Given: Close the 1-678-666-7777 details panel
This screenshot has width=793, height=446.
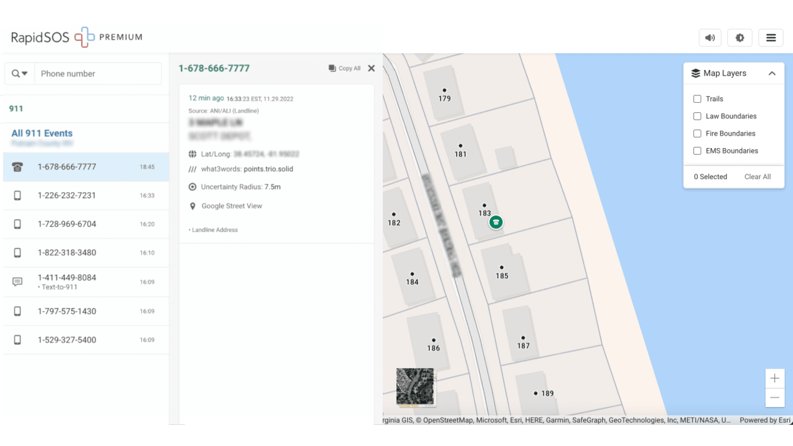Looking at the screenshot, I should click(371, 69).
